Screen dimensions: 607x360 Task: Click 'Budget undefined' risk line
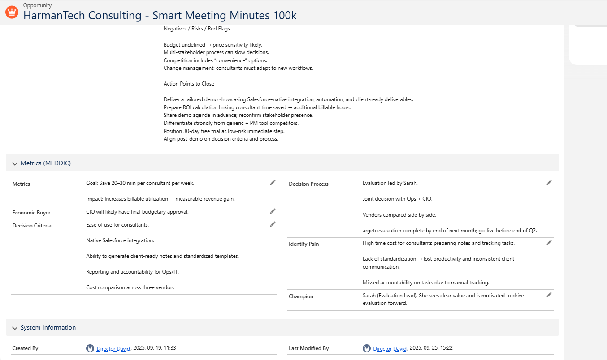pyautogui.click(x=213, y=45)
